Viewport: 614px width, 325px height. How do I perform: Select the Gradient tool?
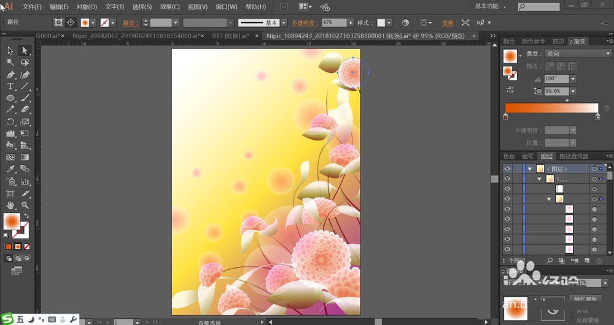pyautogui.click(x=25, y=157)
